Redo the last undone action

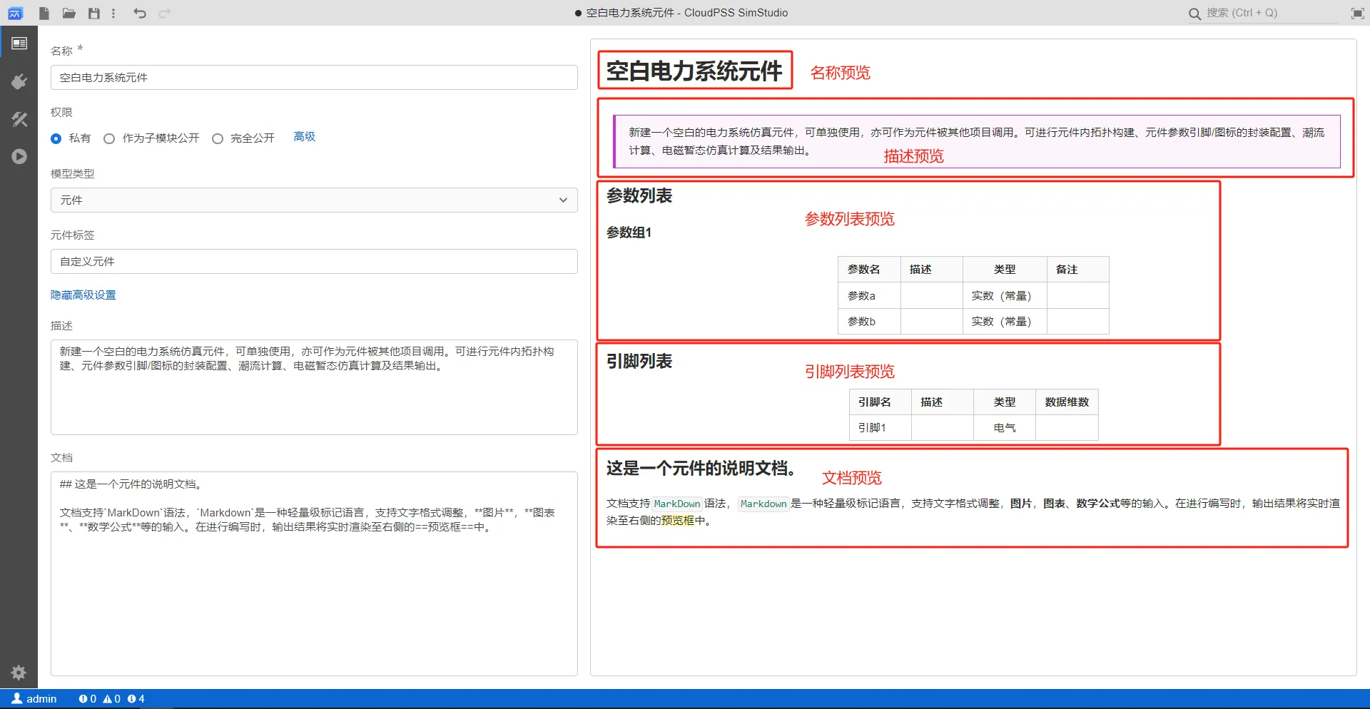tap(165, 13)
